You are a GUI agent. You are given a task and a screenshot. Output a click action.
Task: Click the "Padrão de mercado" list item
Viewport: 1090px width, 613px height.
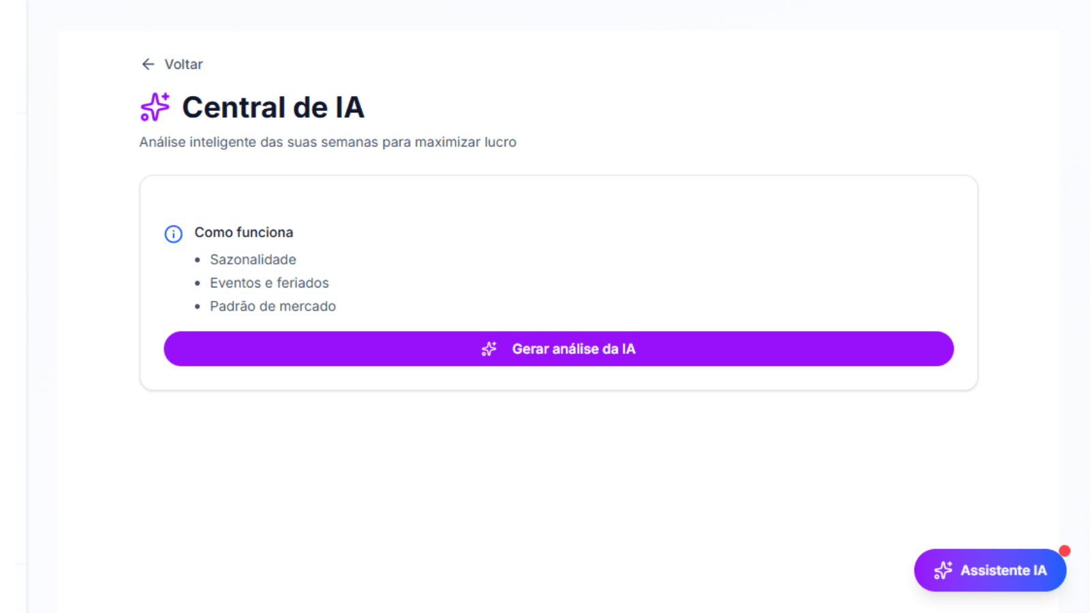272,306
